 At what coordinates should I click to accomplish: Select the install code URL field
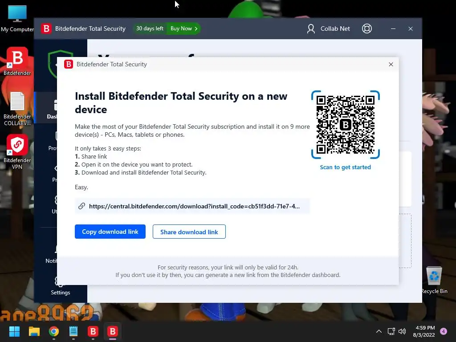click(192, 206)
